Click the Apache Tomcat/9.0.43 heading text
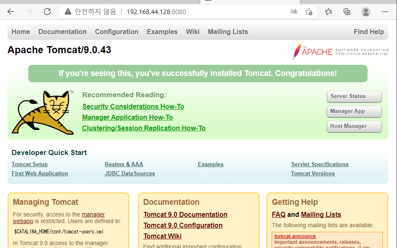Image resolution: width=397 pixels, height=248 pixels. pos(59,50)
